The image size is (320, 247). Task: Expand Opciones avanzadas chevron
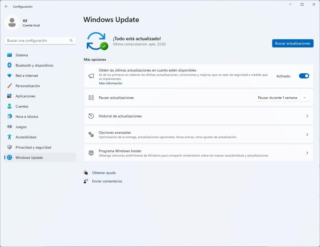(x=307, y=134)
